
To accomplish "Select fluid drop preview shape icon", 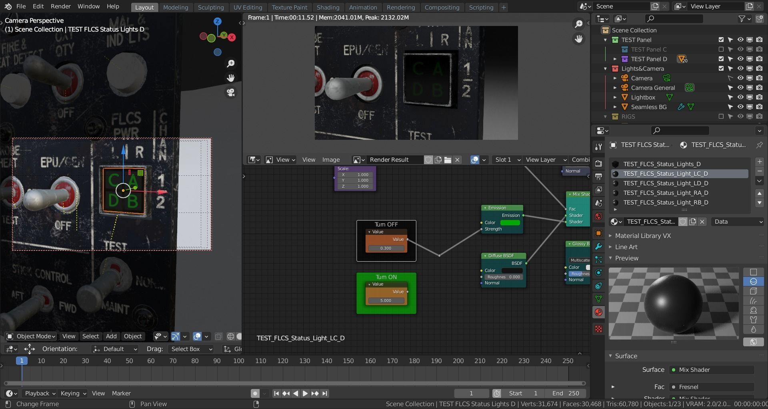I will (x=753, y=330).
